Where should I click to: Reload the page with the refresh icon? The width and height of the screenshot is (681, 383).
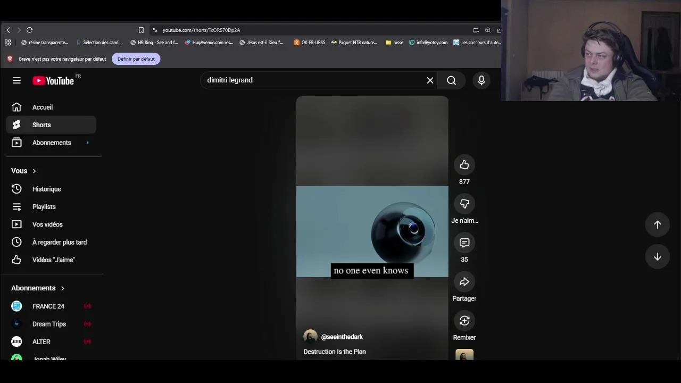click(30, 30)
